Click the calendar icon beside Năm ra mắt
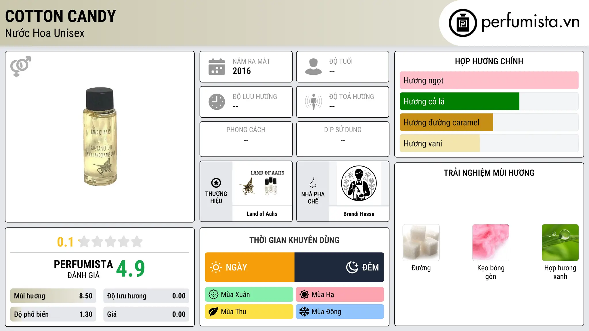Image resolution: width=589 pixels, height=331 pixels. tap(217, 67)
